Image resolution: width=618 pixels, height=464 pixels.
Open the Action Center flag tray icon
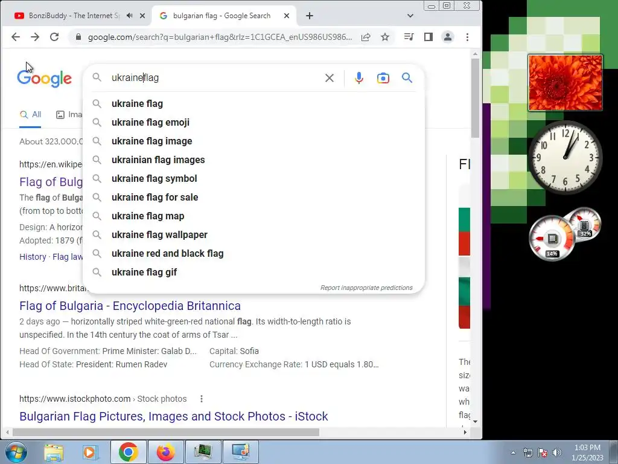[543, 453]
